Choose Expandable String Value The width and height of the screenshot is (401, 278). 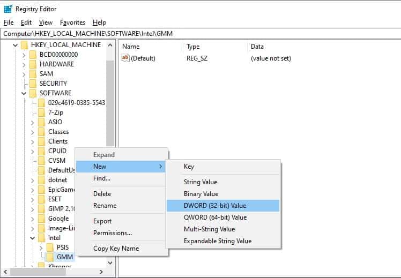tap(223, 241)
